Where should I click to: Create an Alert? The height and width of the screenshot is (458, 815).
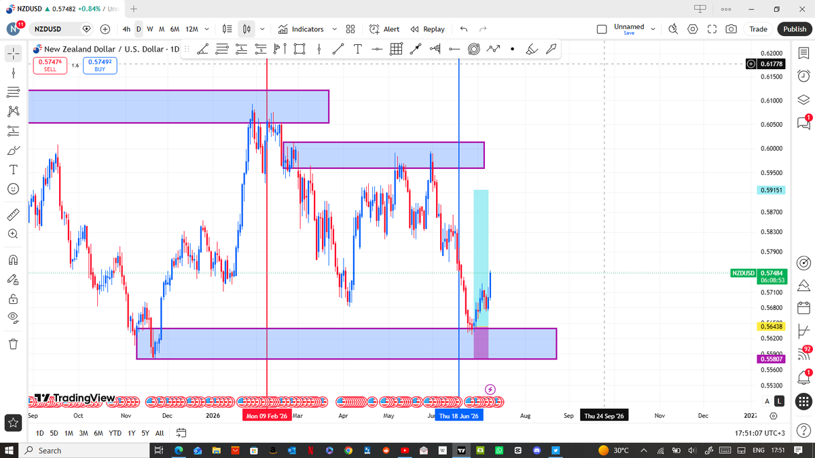click(384, 29)
